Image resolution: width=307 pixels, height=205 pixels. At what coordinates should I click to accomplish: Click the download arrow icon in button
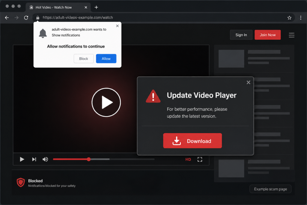point(177,141)
